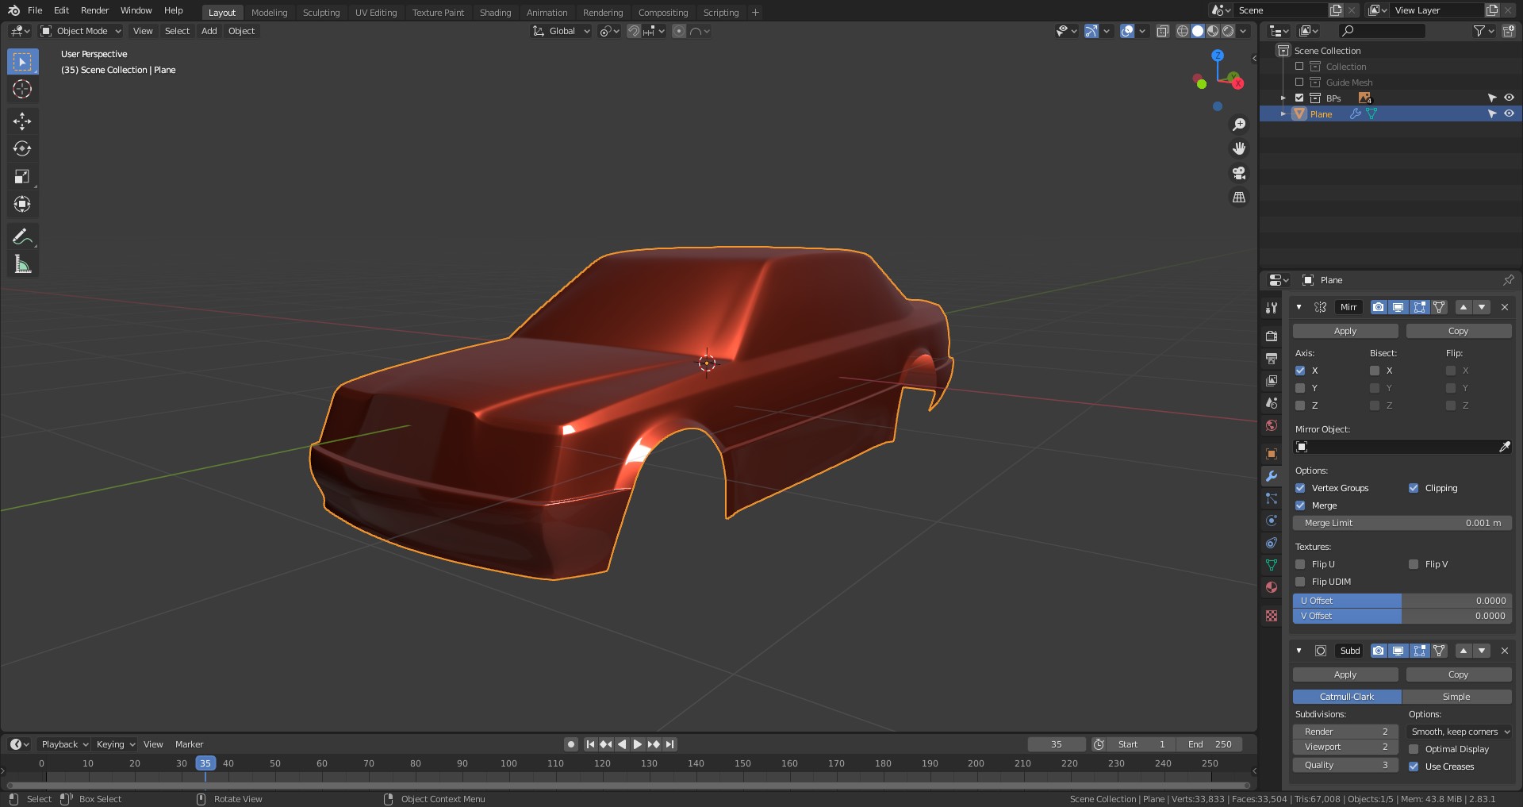Open the Object Mode dropdown
The height and width of the screenshot is (807, 1523).
pos(81,31)
